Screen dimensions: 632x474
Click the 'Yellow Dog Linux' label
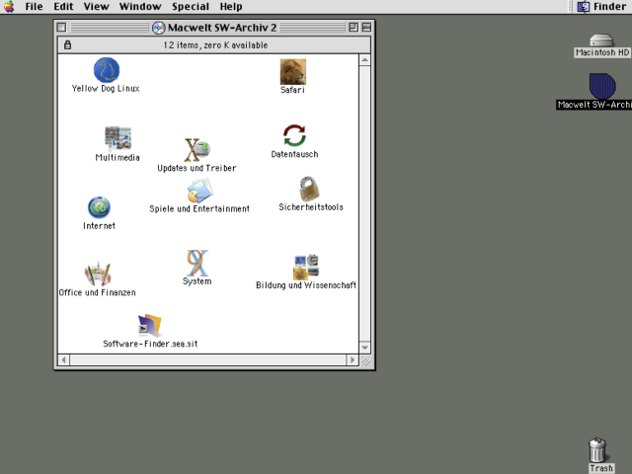click(x=106, y=89)
